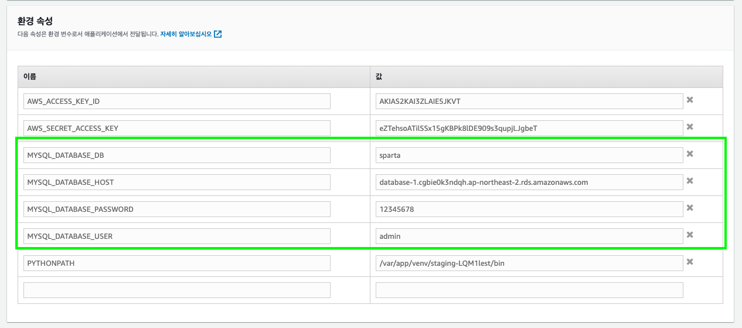This screenshot has height=328, width=742.
Task: Edit the MYSQL_DATABASE_USER name field
Action: pyautogui.click(x=177, y=236)
